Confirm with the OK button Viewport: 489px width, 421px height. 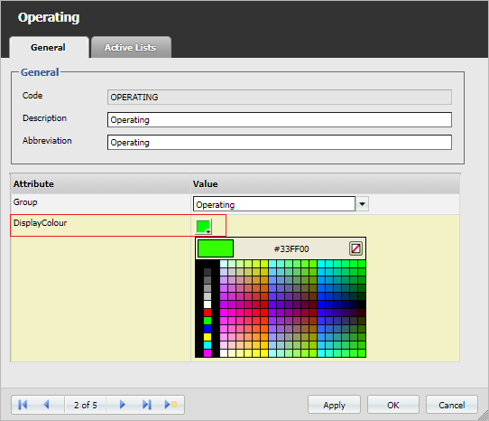point(393,405)
